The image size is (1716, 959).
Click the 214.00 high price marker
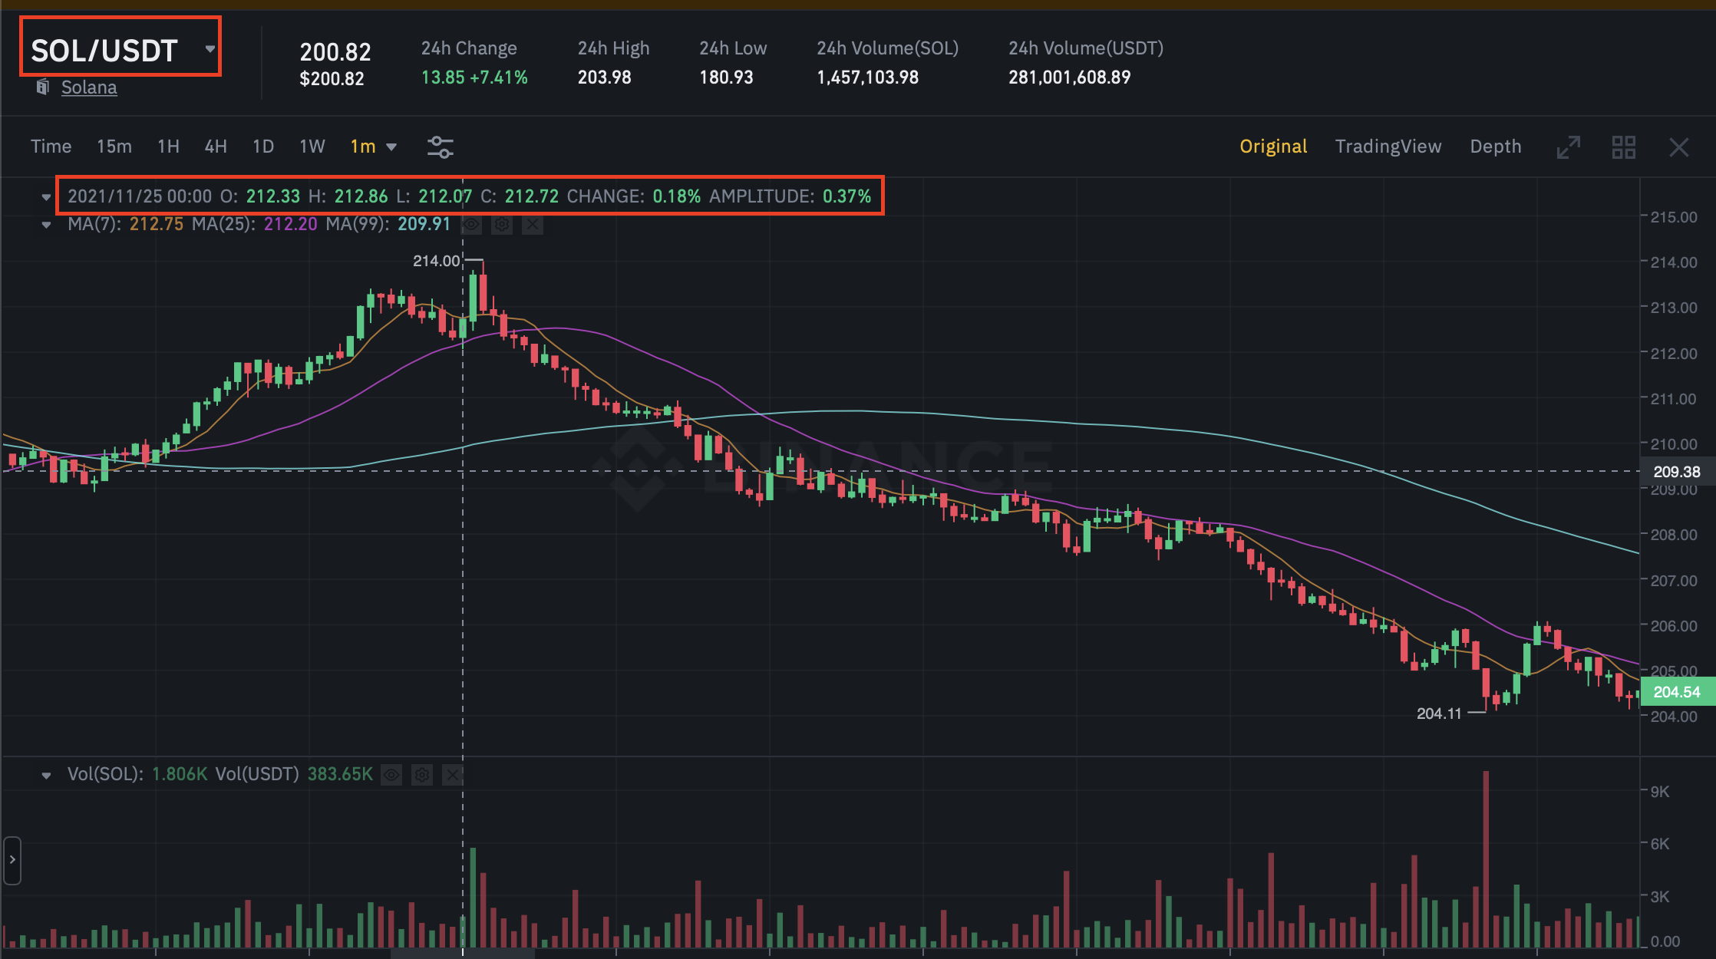click(437, 261)
